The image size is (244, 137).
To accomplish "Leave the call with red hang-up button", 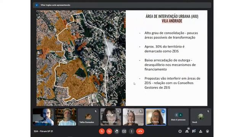I will [x=140, y=131].
